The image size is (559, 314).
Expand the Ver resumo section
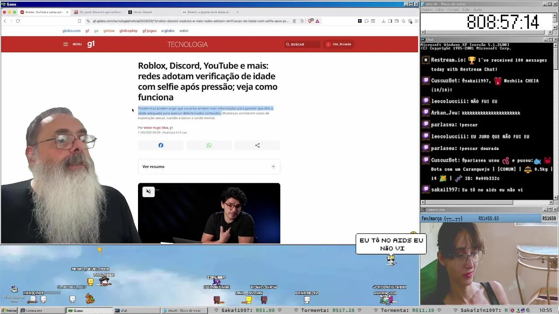tap(209, 167)
